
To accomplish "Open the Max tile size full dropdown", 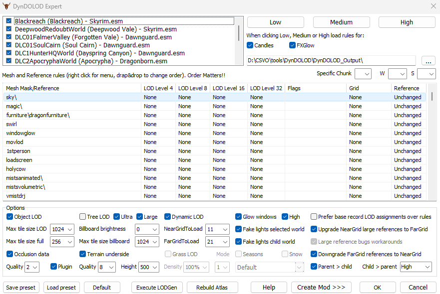I will [62, 241].
